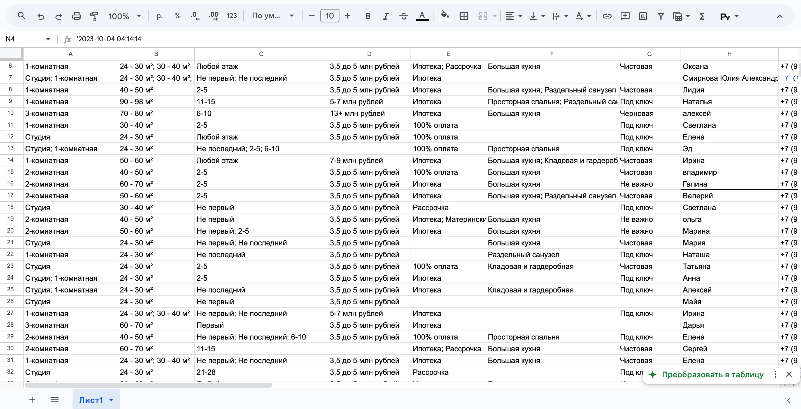The width and height of the screenshot is (801, 409).
Task: Toggle bold formatting
Action: (x=367, y=16)
